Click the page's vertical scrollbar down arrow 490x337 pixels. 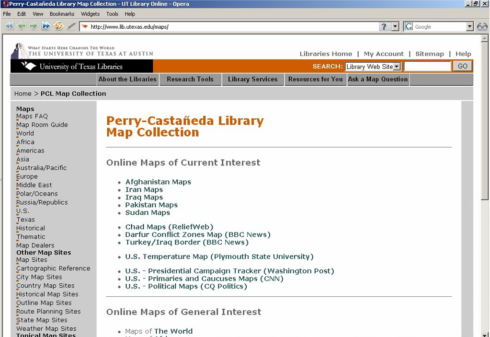485,334
